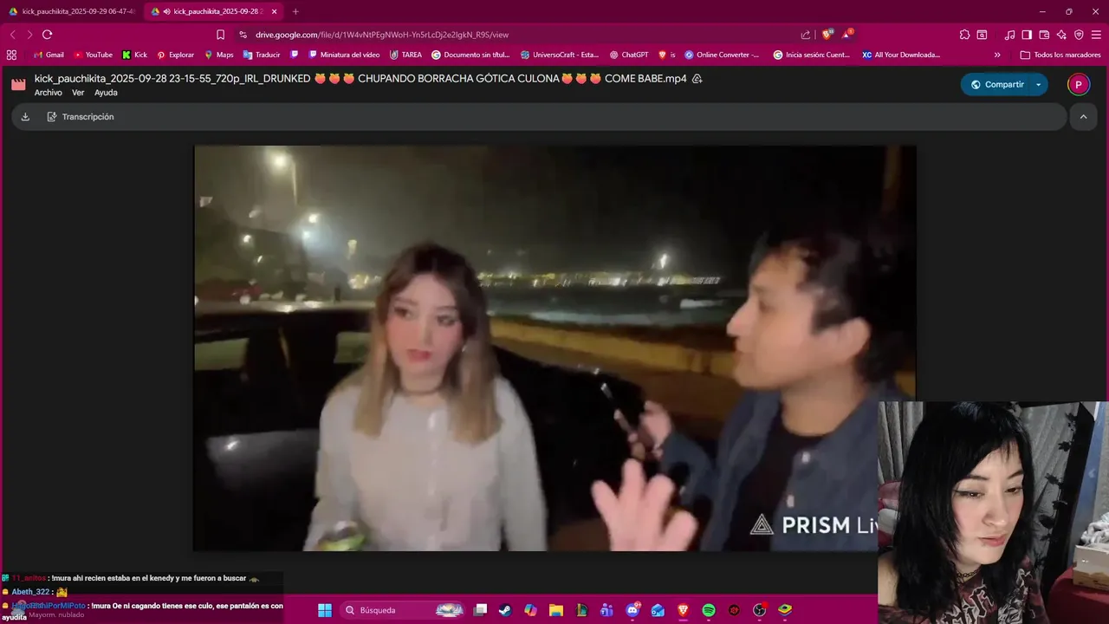
Task: Open the Ayuda menu
Action: (x=106, y=93)
